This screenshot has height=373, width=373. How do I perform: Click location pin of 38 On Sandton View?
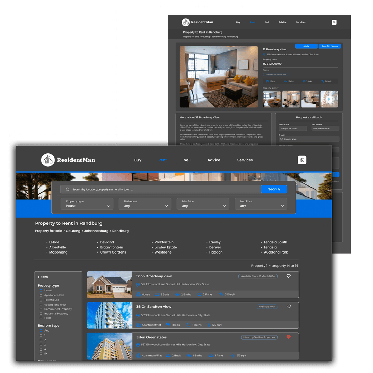pos(138,315)
